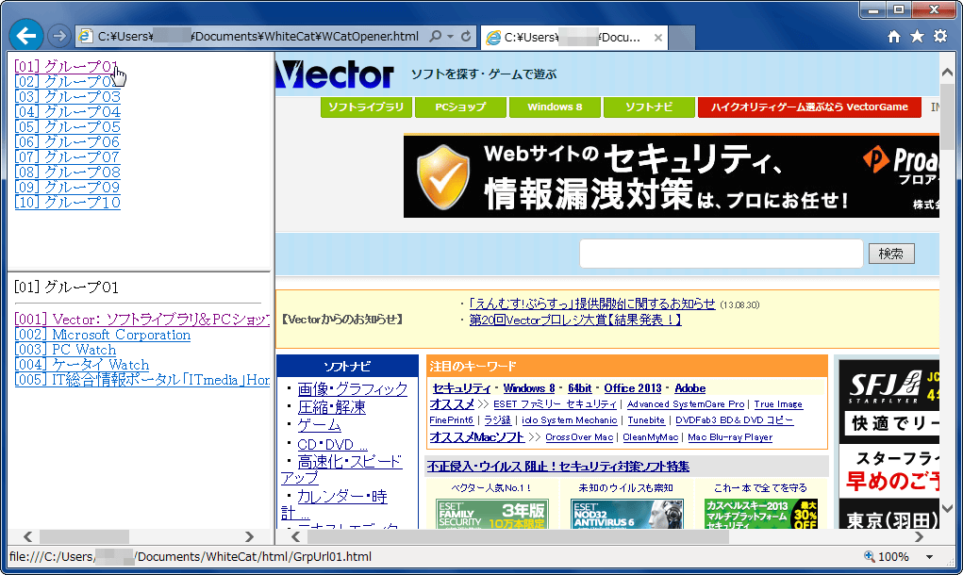Click left frame scroll-right arrow
The height and width of the screenshot is (575, 963).
(249, 537)
